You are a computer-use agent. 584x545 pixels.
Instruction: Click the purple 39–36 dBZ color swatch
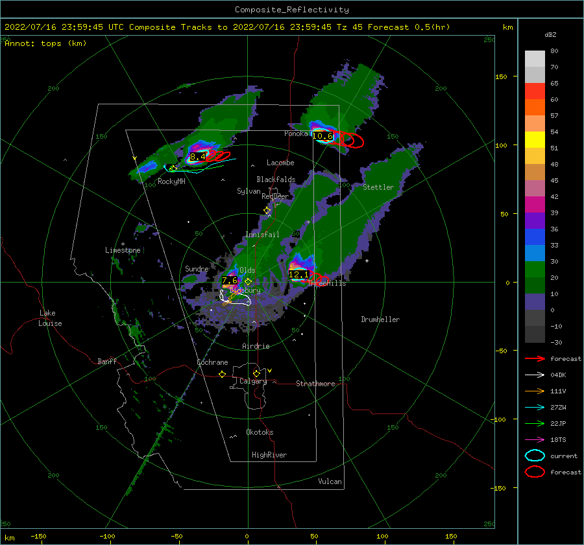(x=535, y=221)
